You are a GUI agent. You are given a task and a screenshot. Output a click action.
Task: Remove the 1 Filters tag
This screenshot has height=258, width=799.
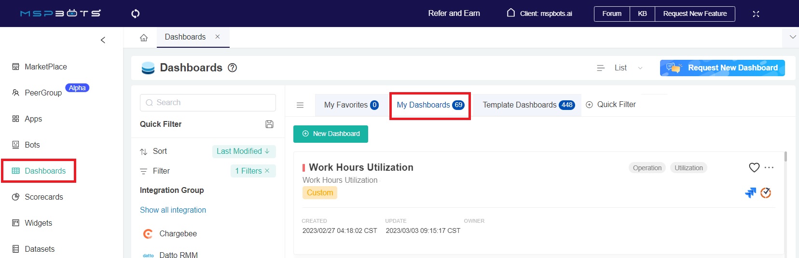(x=267, y=171)
